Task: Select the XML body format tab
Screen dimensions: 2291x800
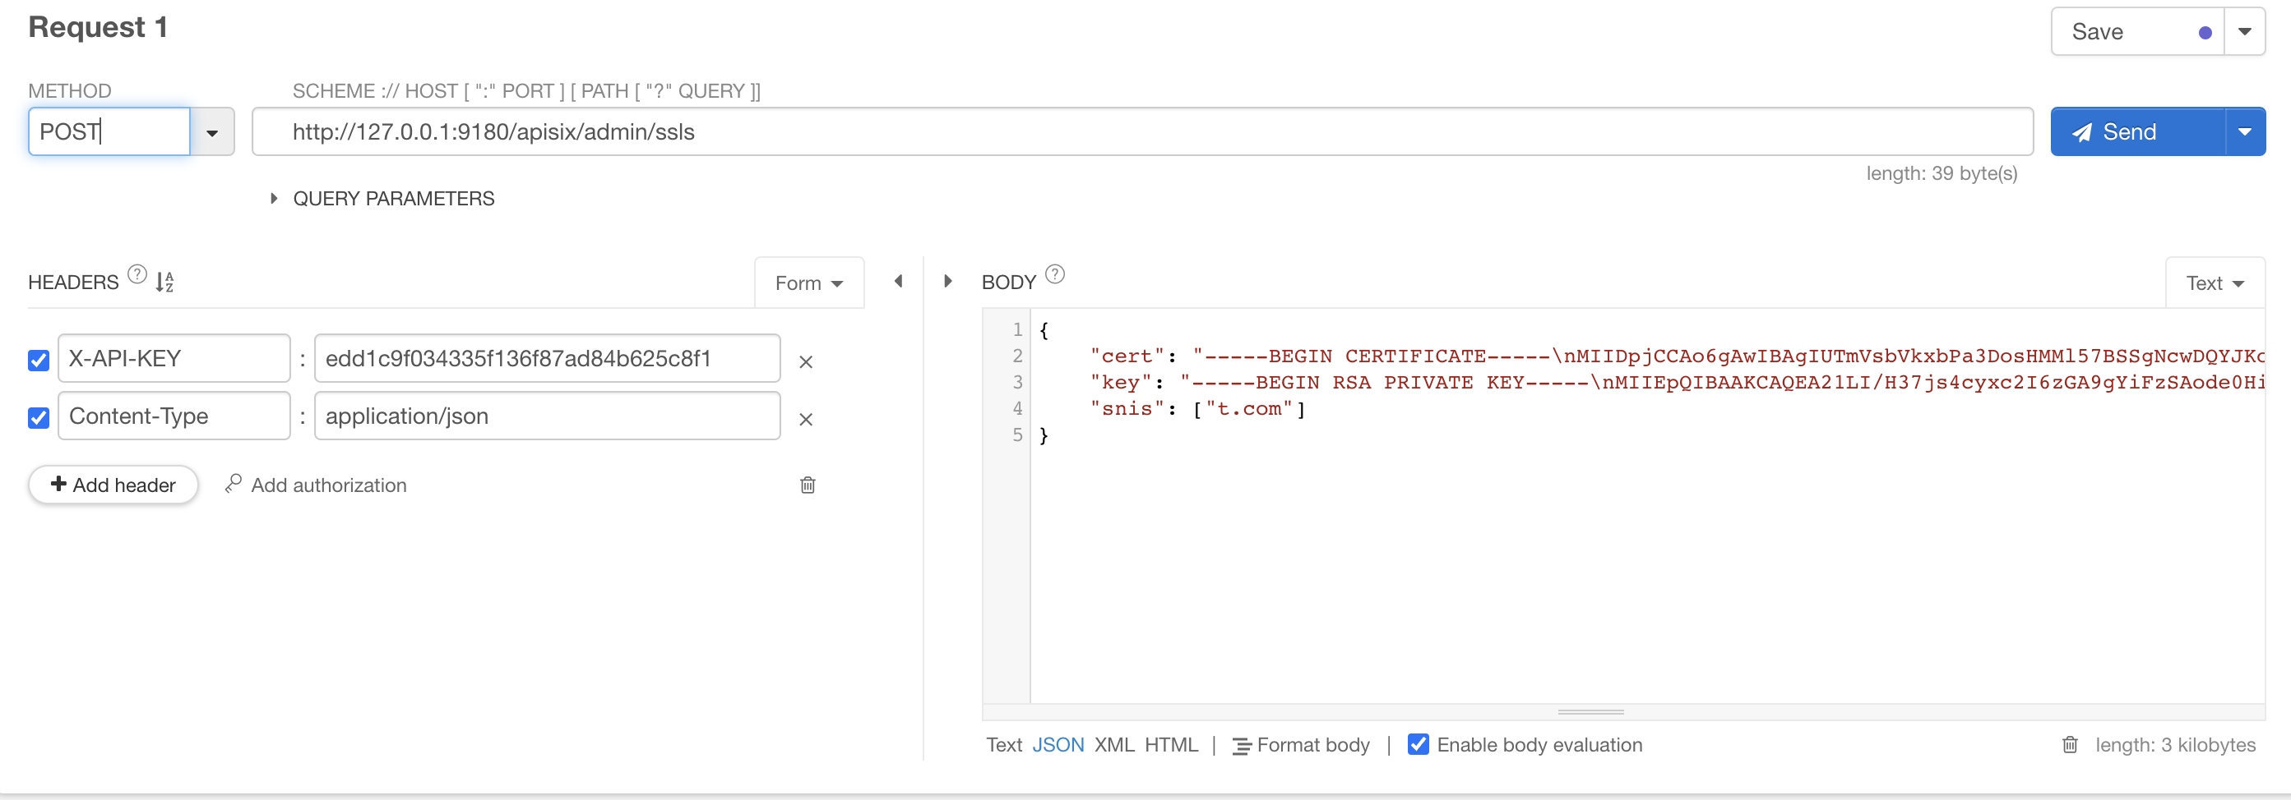Action: (x=1115, y=745)
